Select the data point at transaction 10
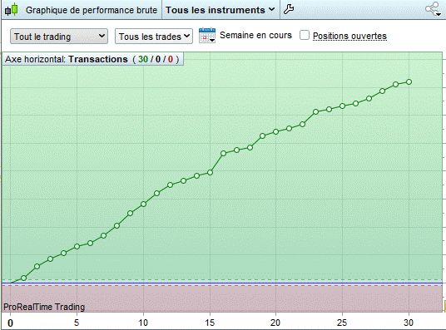This screenshot has height=330, width=446. click(143, 204)
